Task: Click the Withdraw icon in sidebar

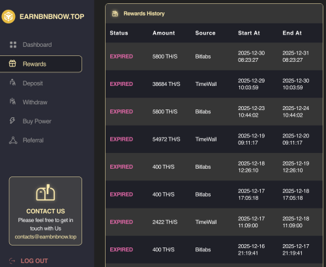Action: [12, 102]
